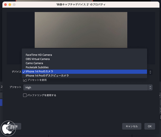Choose iPhone 14 Proのカメラ entry
This screenshot has width=161, height=137.
[85, 72]
